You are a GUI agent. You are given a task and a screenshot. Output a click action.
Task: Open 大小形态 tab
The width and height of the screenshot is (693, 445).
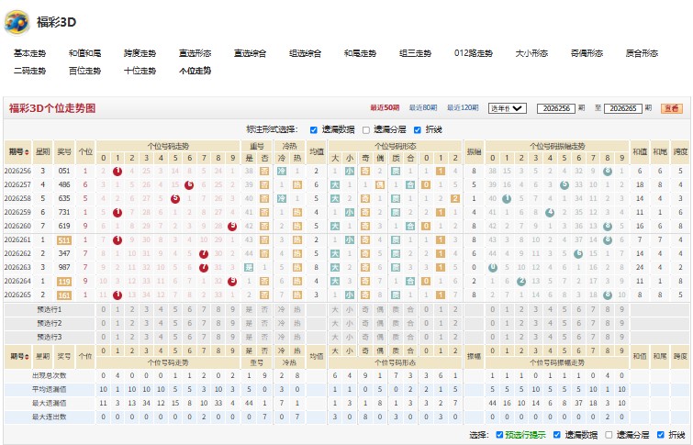tap(531, 53)
